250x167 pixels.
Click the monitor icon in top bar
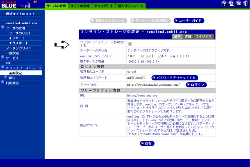(x=232, y=4)
